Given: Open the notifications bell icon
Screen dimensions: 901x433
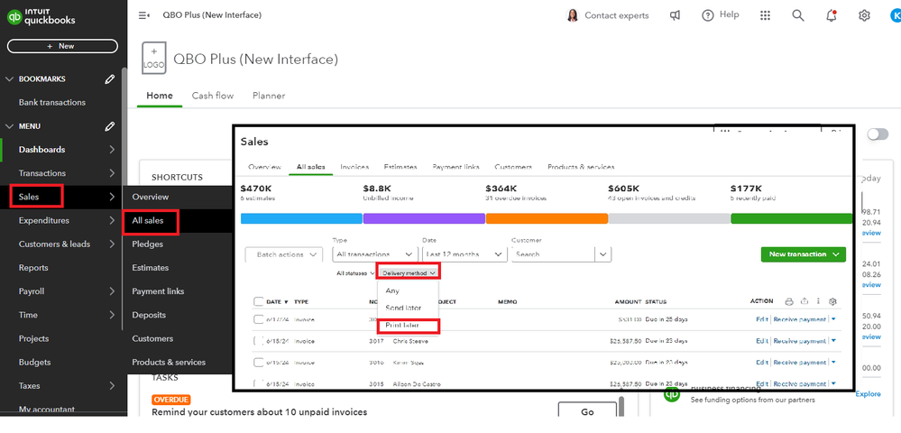Looking at the screenshot, I should coord(831,15).
